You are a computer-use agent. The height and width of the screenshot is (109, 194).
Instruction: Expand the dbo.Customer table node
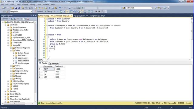click(13, 61)
